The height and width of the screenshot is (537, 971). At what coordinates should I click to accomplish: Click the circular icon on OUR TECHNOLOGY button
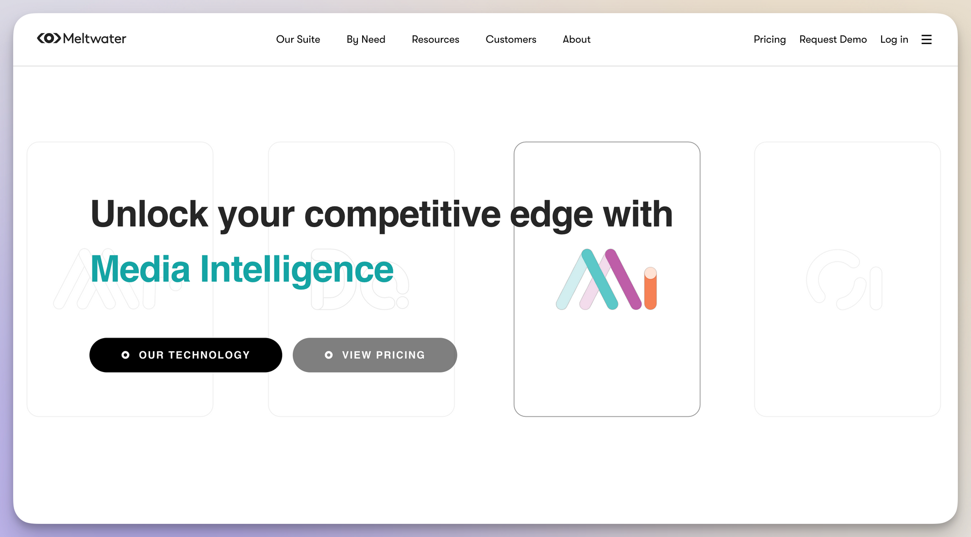[x=126, y=355]
